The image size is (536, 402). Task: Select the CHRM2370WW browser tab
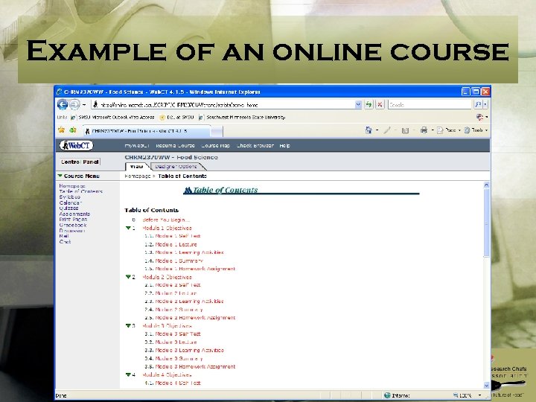coord(147,131)
